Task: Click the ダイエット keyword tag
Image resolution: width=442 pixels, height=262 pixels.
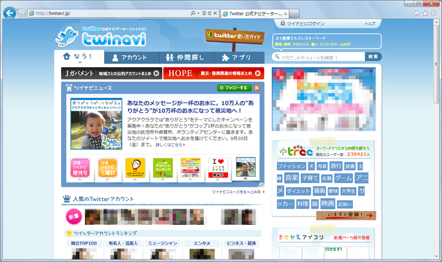Action: 298,191
